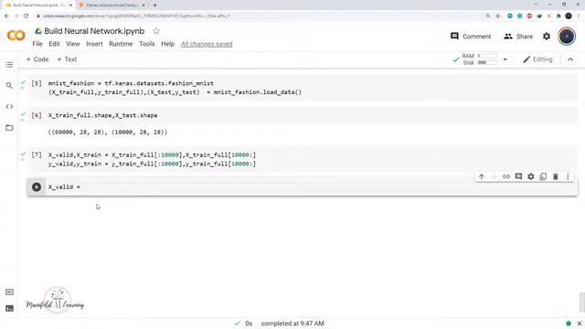
Task: Open the terminal icon at sidebar bottom
Action: [9, 308]
